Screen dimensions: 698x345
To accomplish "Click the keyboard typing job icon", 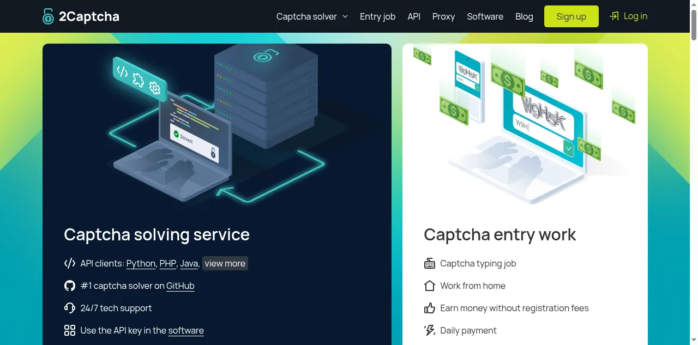I will (430, 263).
